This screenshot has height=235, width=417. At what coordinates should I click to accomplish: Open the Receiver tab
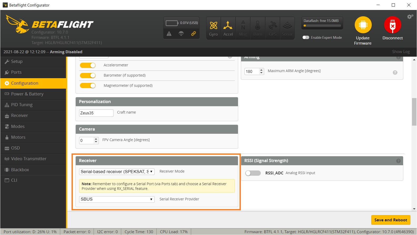point(33,116)
